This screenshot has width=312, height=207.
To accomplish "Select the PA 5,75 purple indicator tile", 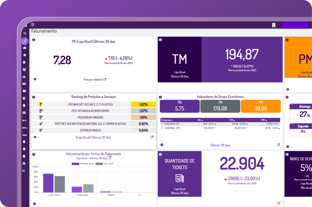I will pos(179,106).
